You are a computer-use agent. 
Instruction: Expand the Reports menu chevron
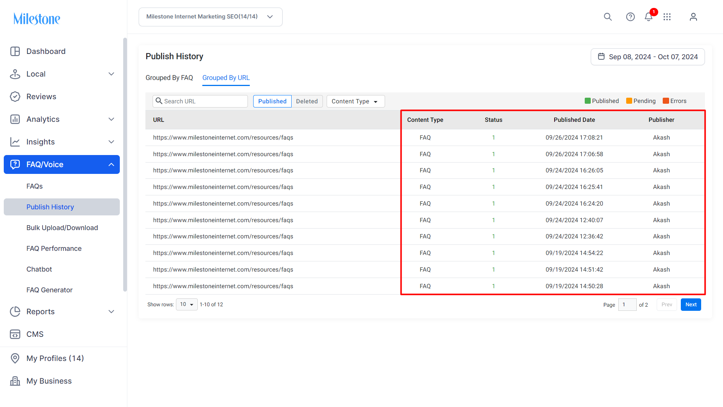tap(111, 312)
